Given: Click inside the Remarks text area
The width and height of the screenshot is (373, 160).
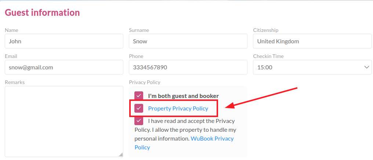Looking at the screenshot, I should coord(64,121).
